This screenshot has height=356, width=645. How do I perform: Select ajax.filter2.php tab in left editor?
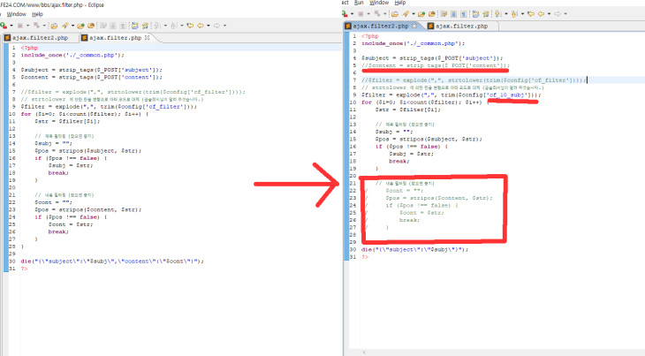click(41, 37)
